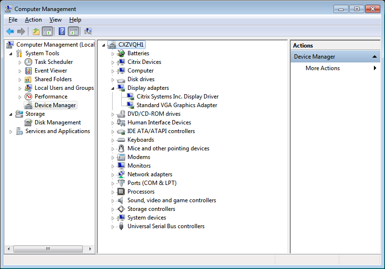Click the Scan for hardware changes icon
This screenshot has width=385, height=269.
pos(88,31)
